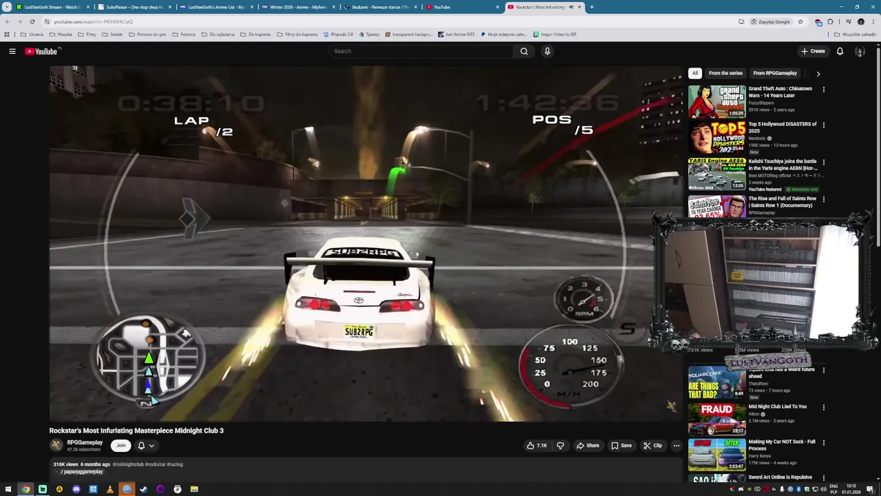
Task: Open VLC cone icon in taskbar
Action: (x=110, y=489)
